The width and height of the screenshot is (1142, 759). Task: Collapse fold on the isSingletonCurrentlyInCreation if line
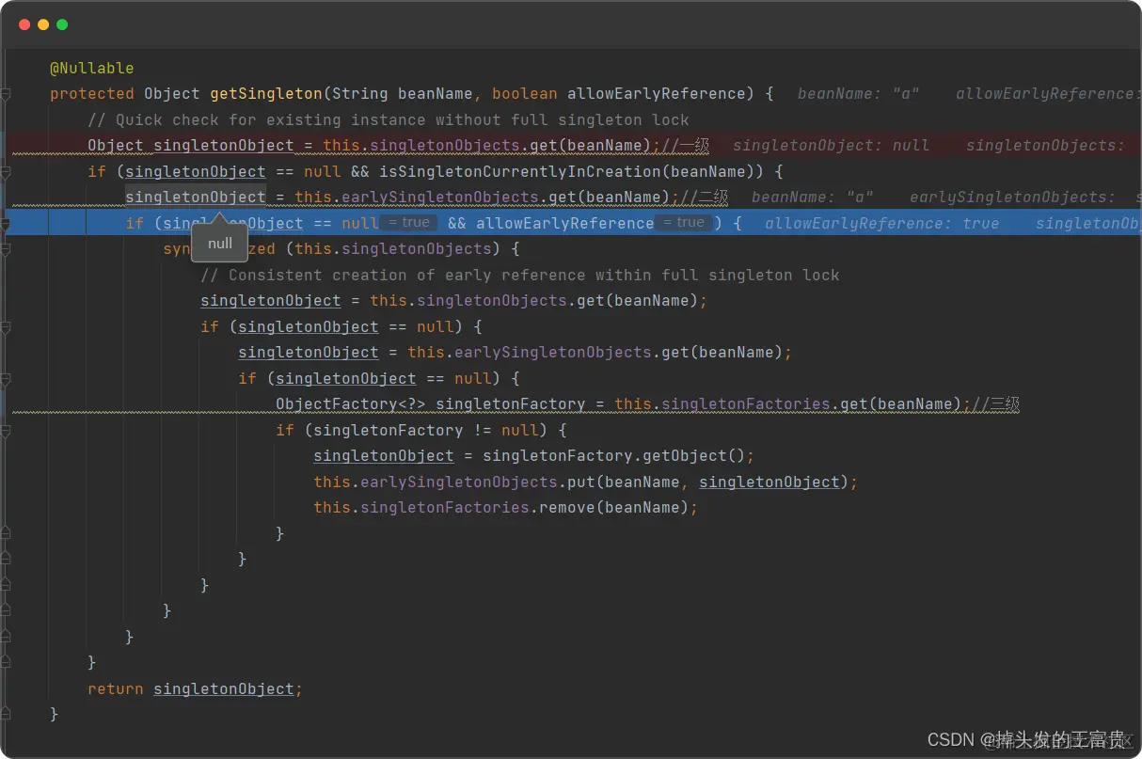pyautogui.click(x=6, y=172)
